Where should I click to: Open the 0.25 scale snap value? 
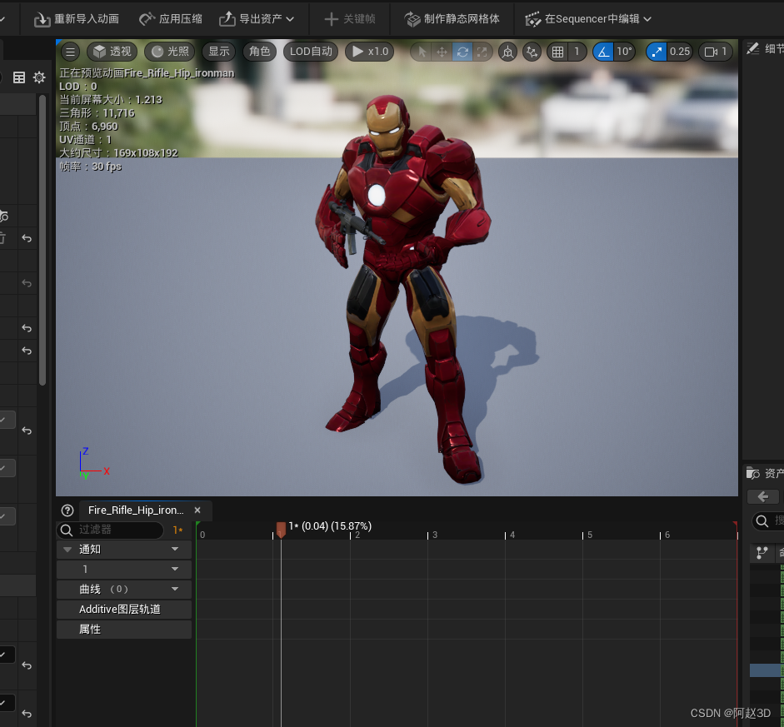click(680, 52)
